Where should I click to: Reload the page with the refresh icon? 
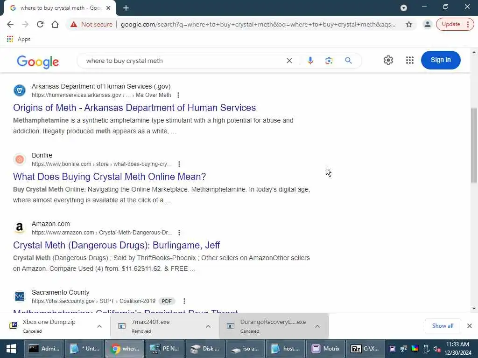click(40, 24)
